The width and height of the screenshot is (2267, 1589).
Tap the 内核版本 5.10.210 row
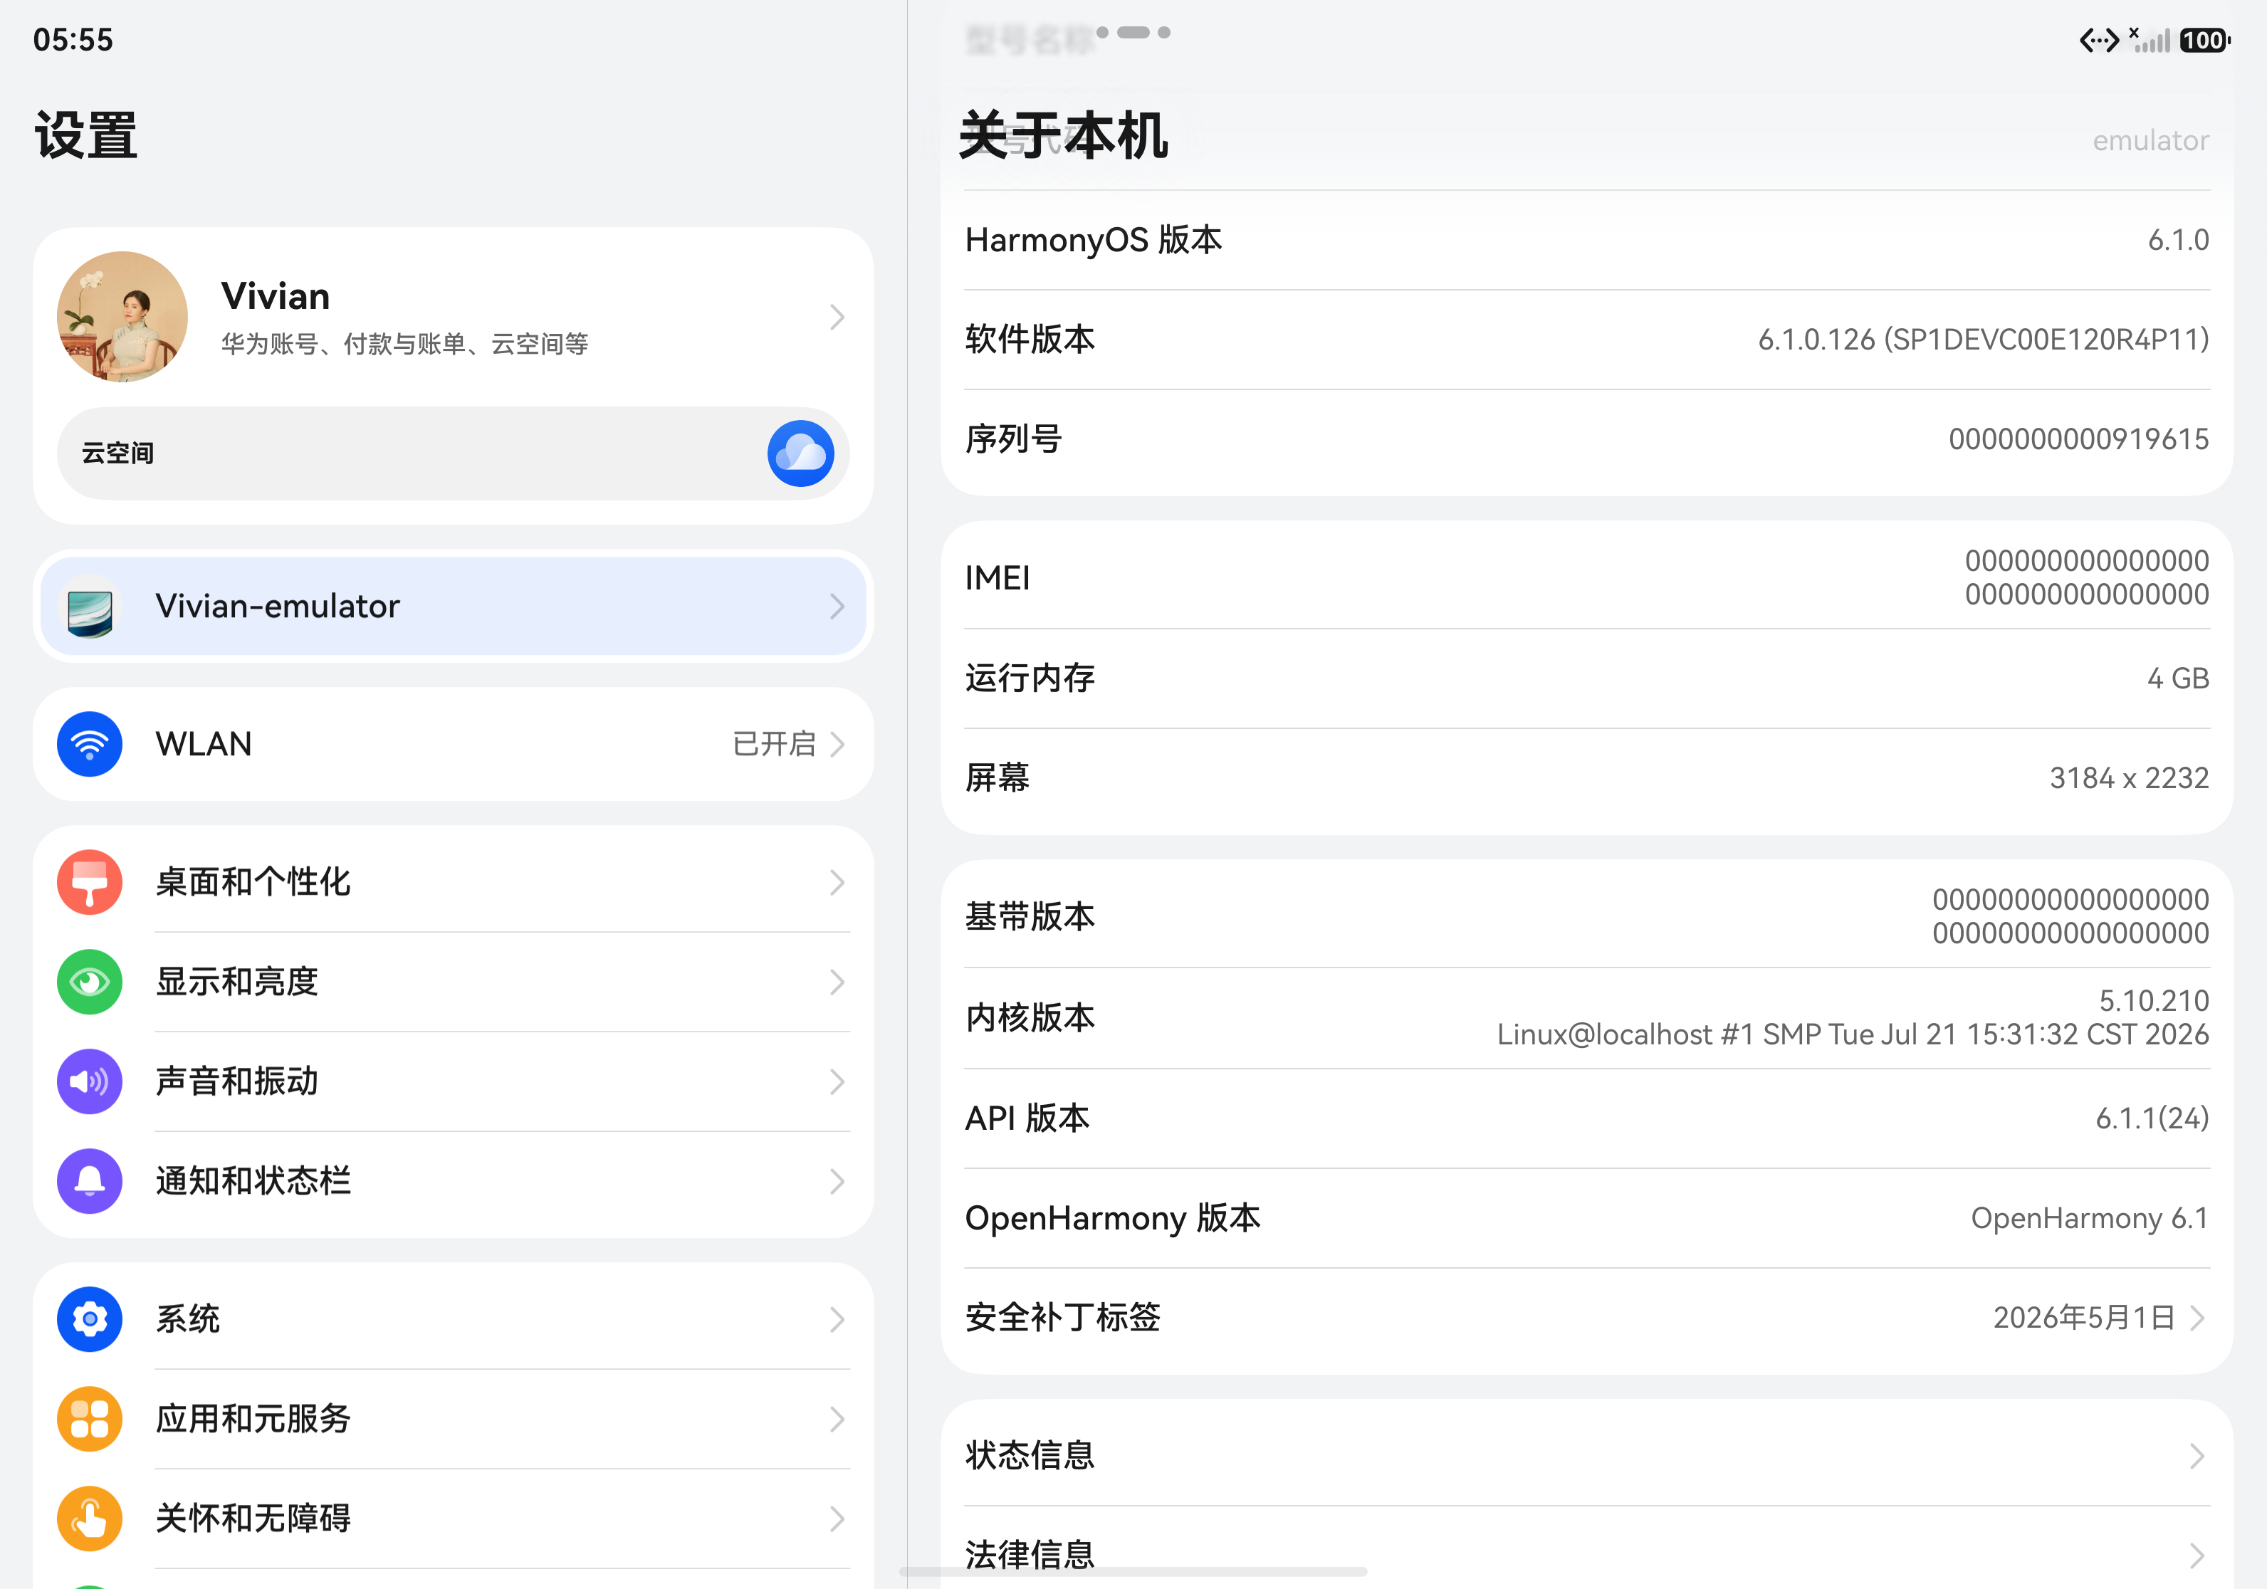coord(1587,1017)
